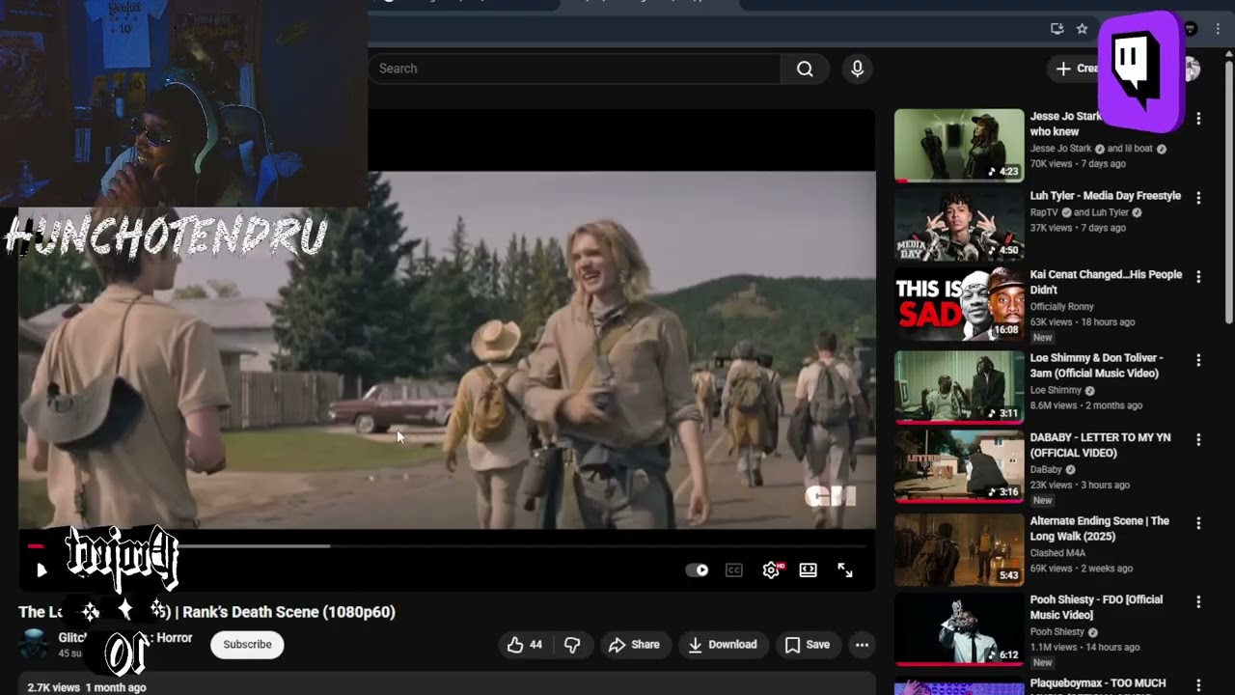The height and width of the screenshot is (695, 1235).
Task: Open options menu for Pooh Shiesty video
Action: pos(1198,601)
